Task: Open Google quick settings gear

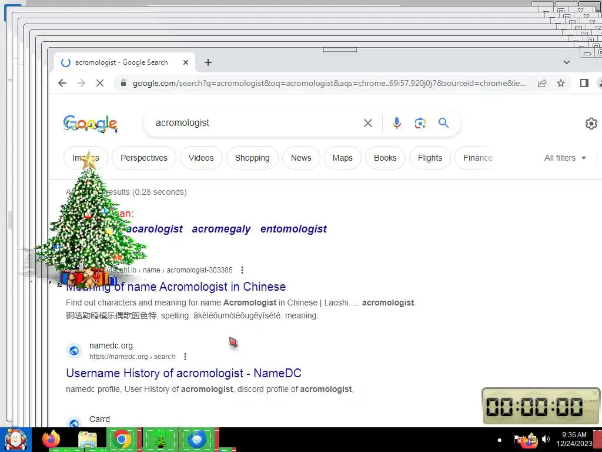Action: (591, 124)
